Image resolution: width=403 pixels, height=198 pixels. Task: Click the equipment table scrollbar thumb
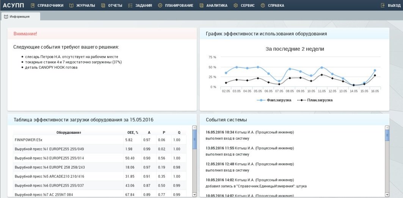click(x=194, y=139)
